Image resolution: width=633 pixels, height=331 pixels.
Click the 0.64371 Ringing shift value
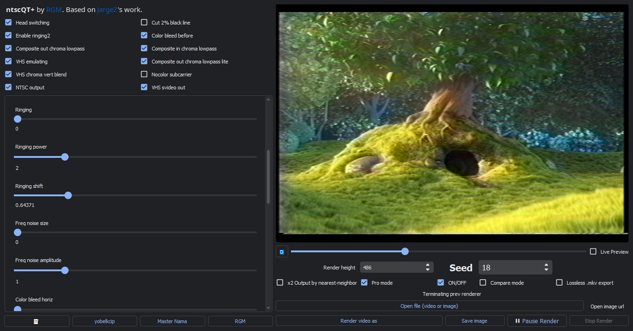(x=25, y=205)
